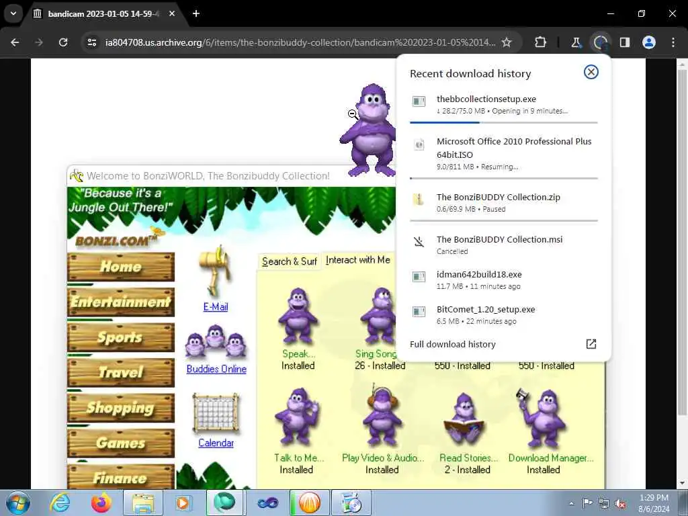
Task: Open the Entertainment wooden sign
Action: (x=121, y=302)
